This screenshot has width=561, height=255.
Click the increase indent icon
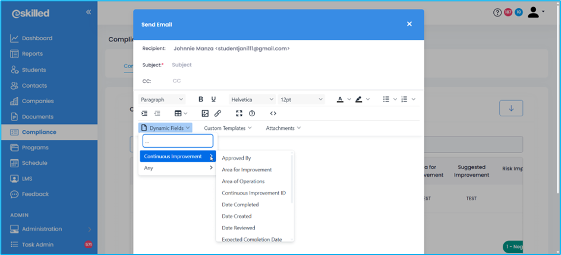coord(144,113)
